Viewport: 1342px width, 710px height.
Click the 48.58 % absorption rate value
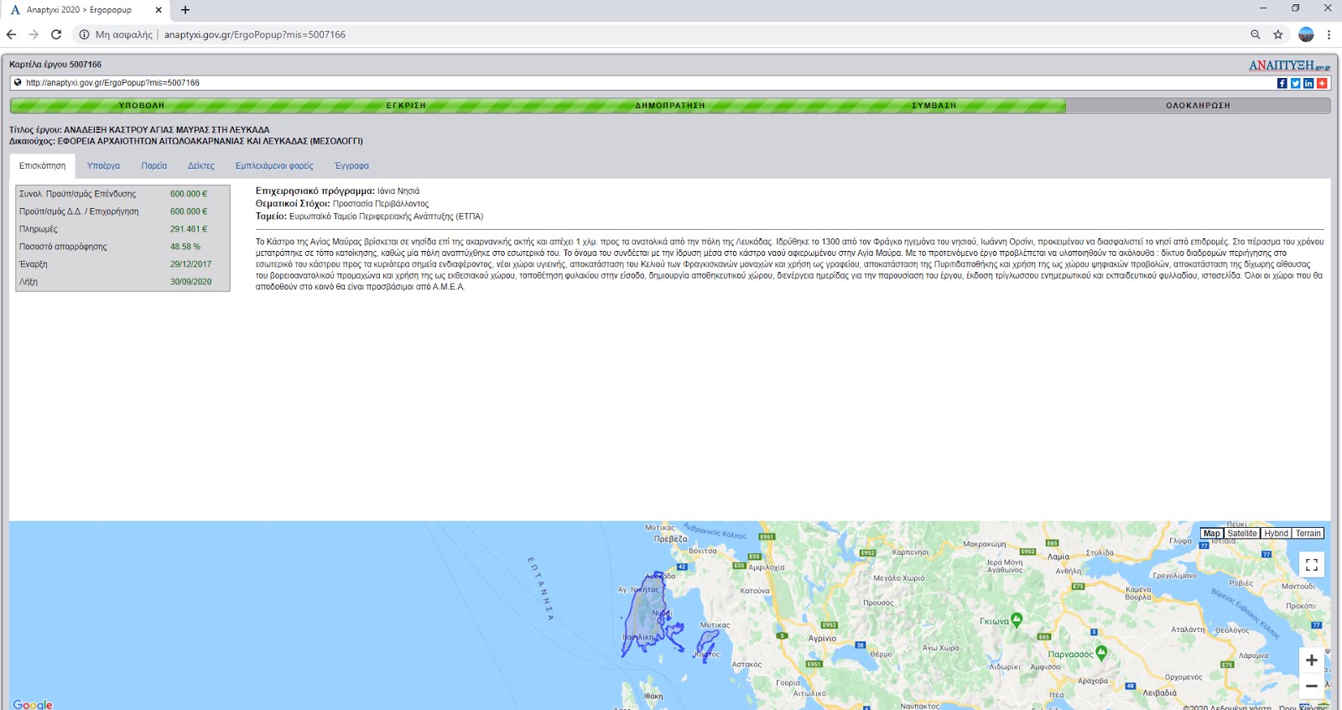tap(185, 247)
